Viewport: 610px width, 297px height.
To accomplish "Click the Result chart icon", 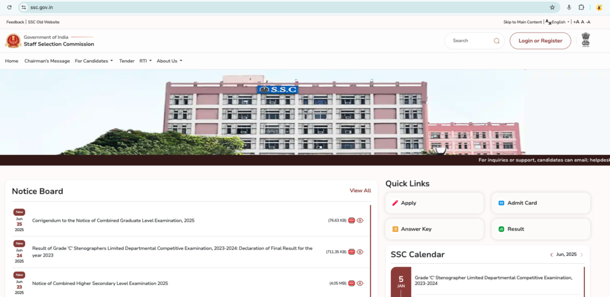I will point(502,229).
